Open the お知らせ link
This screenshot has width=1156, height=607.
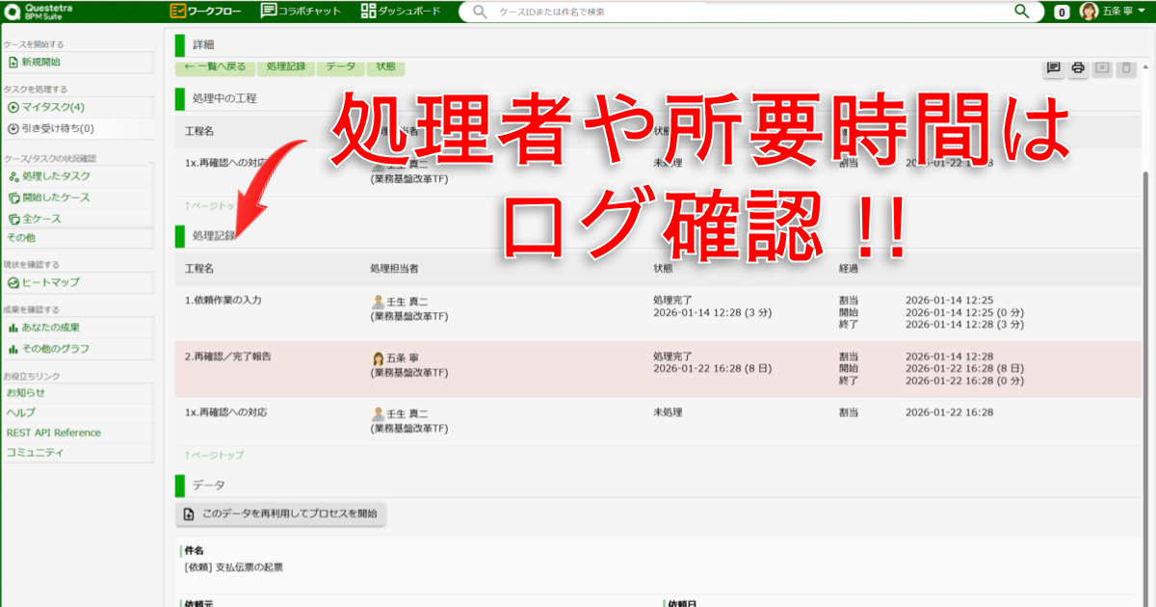(77, 392)
